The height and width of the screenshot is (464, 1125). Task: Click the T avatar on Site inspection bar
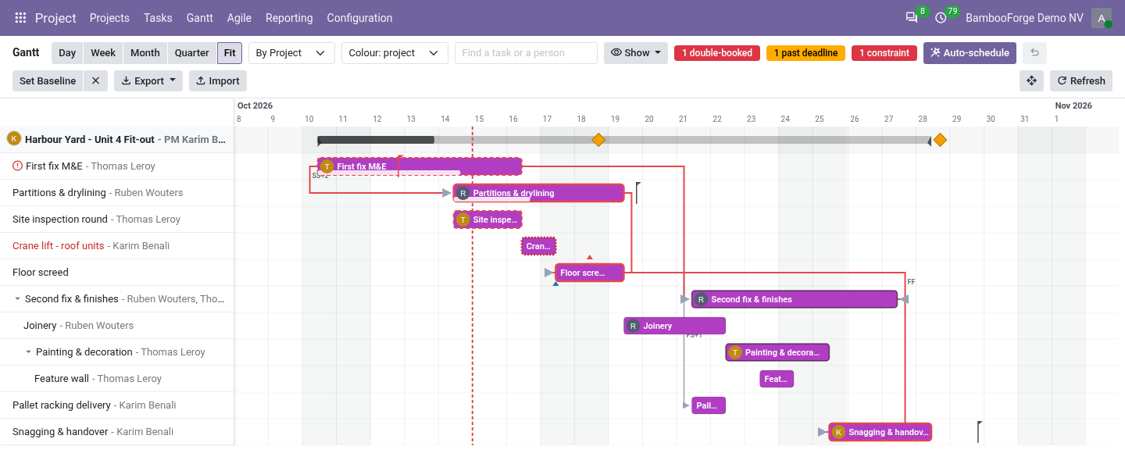pos(462,220)
